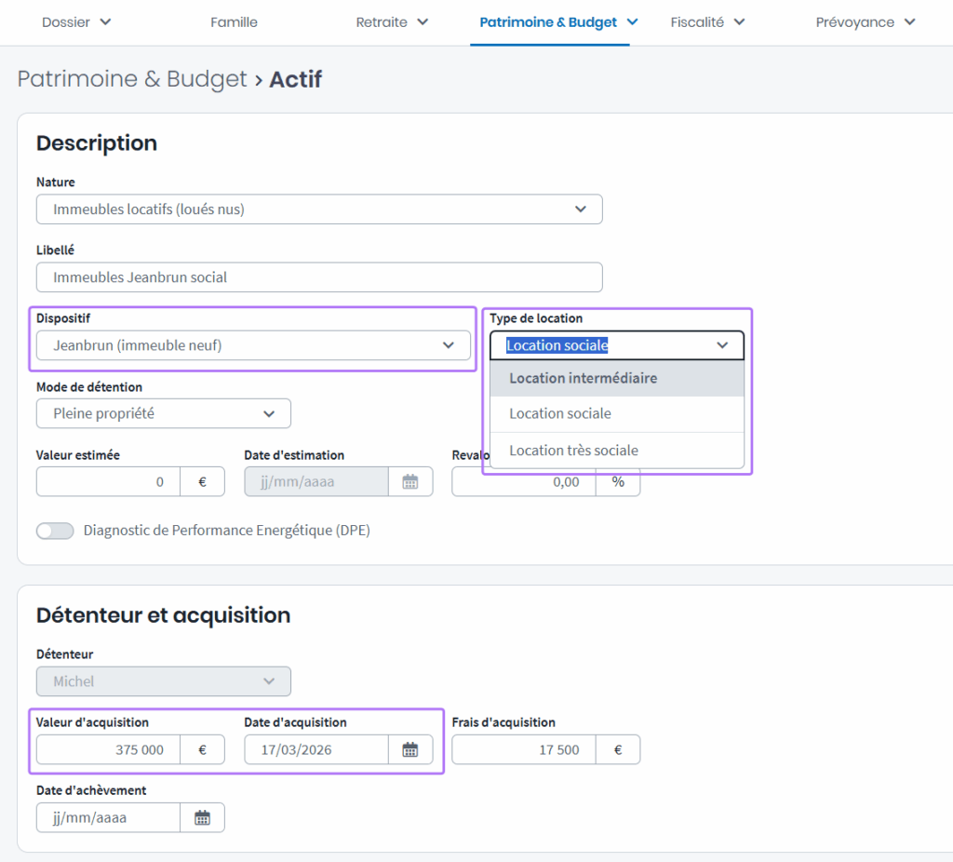Screen dimensions: 953x862
Task: Open calendar picker for Date d'achèvement
Action: point(202,817)
